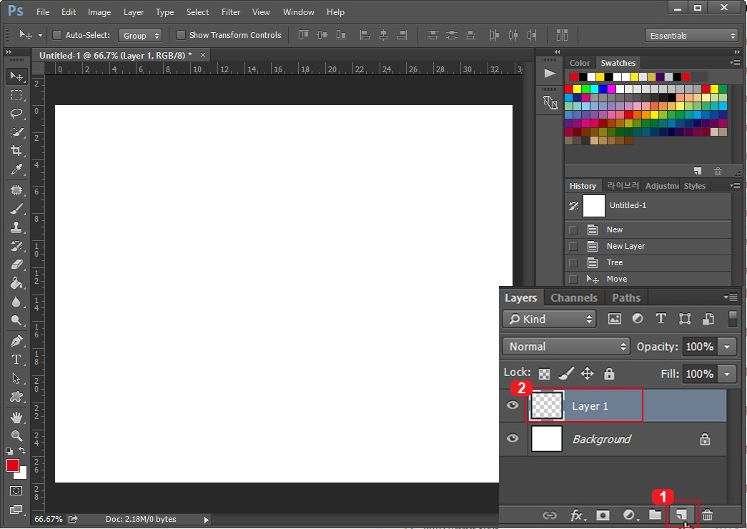Select the History Brush tool
This screenshot has width=747, height=529.
(x=16, y=246)
